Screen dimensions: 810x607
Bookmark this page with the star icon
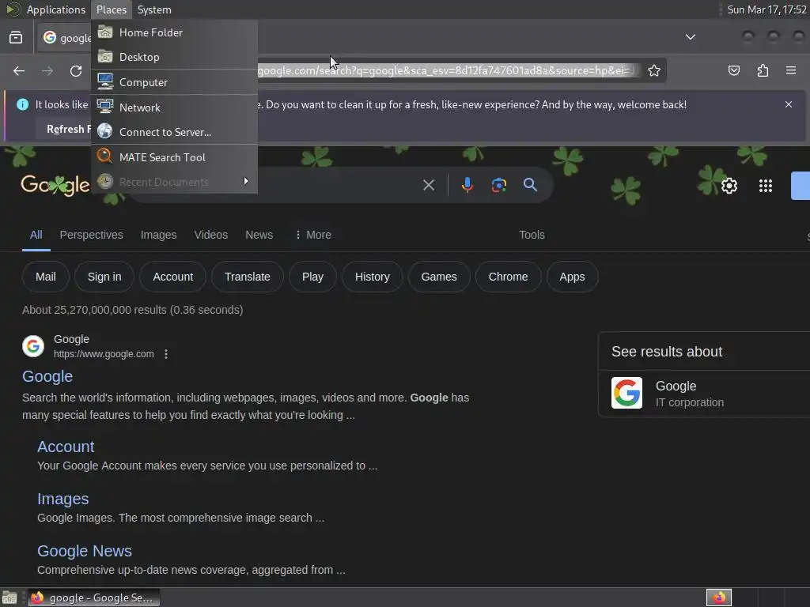click(654, 70)
